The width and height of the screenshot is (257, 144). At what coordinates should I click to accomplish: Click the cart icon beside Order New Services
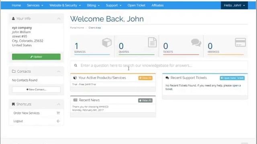(58, 113)
